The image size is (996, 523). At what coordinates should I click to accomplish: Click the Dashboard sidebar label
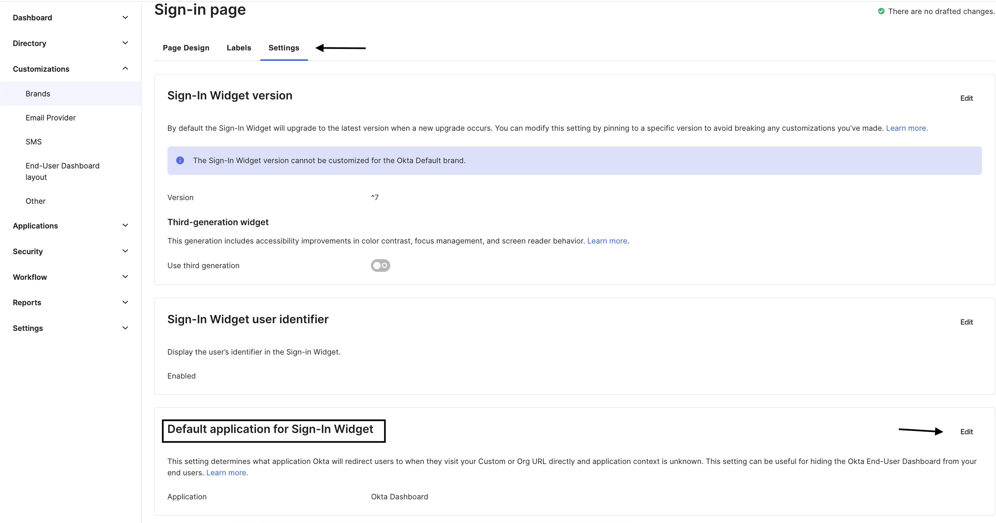32,18
